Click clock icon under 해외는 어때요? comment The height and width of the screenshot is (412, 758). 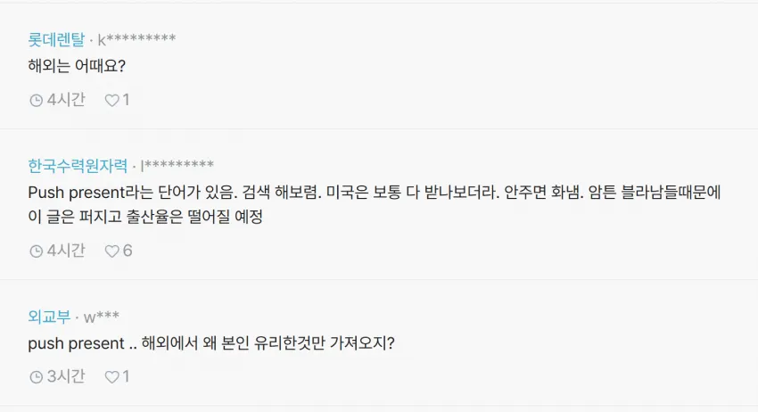(37, 100)
